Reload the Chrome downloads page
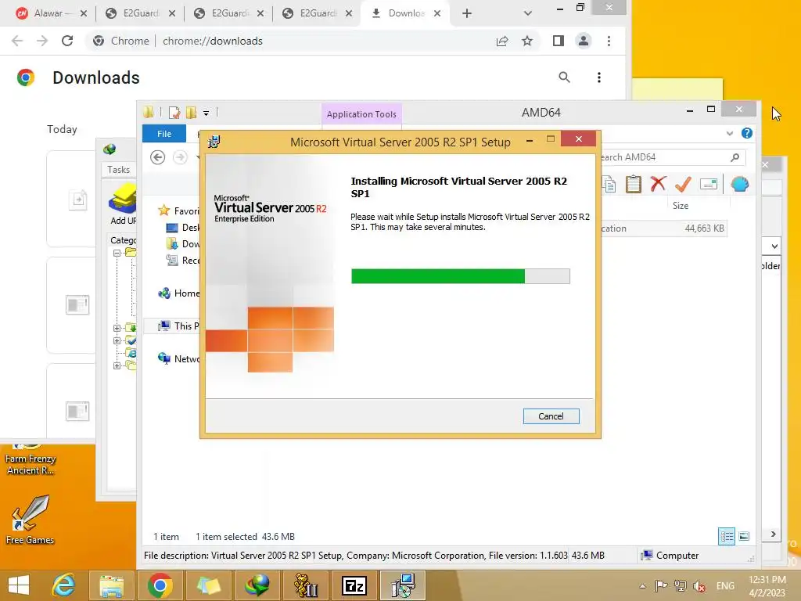801x601 pixels. click(67, 41)
